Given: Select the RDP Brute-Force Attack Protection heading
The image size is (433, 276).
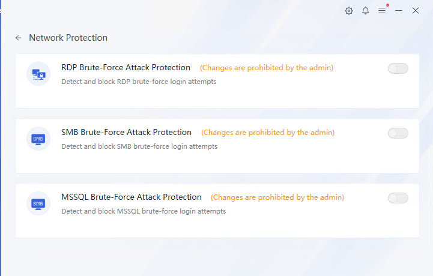Looking at the screenshot, I should [126, 68].
